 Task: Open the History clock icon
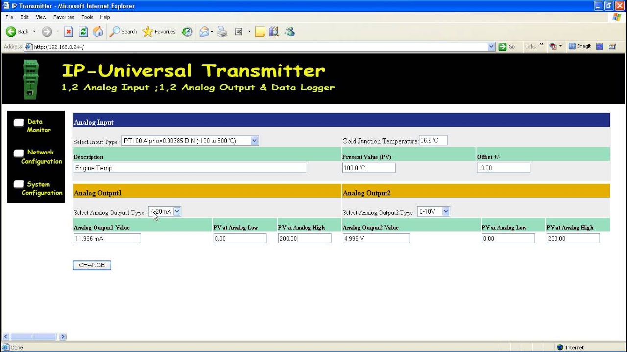(187, 32)
